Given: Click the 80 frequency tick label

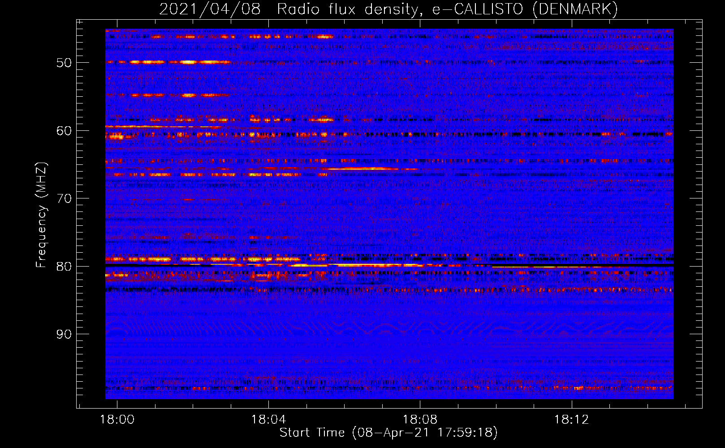Looking at the screenshot, I should [x=64, y=266].
